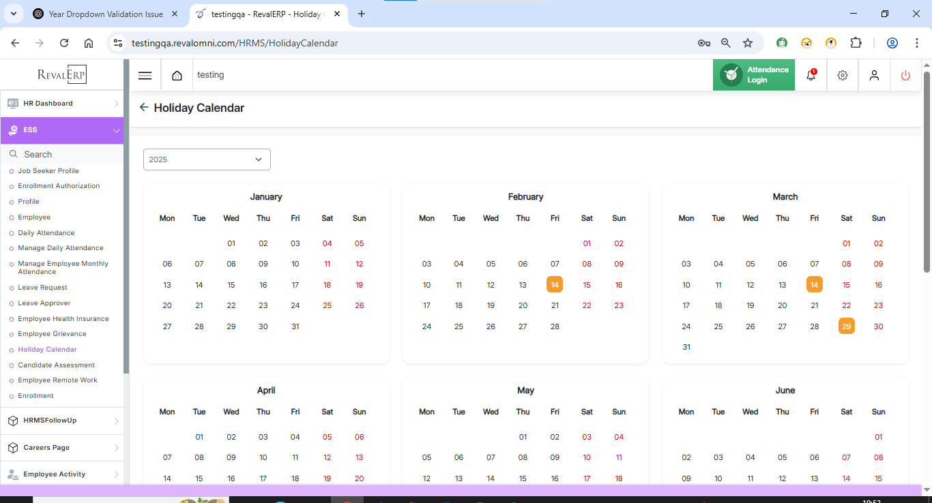Expand the Careers Page section

coord(61,448)
